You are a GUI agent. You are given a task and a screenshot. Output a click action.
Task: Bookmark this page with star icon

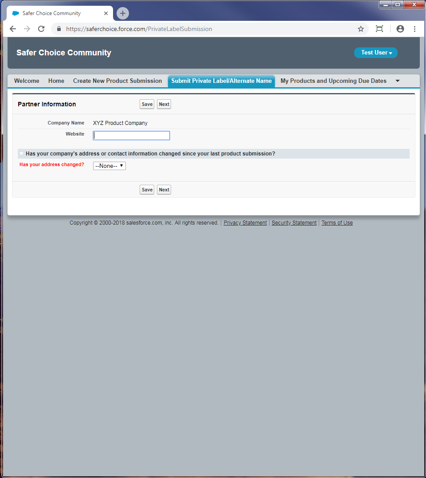(x=361, y=29)
